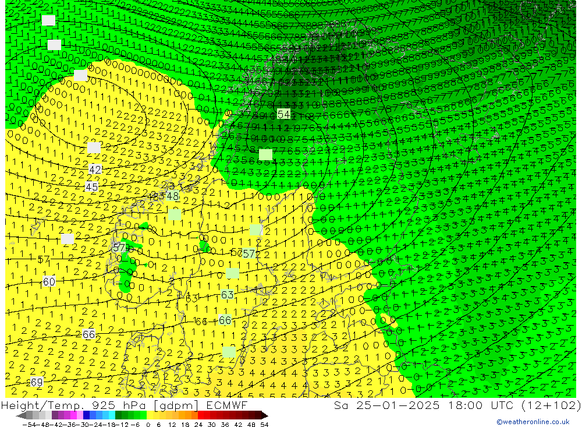The image size is (582, 427).
Task: Pick the lightest gray swatch in the legend
Action: pos(48,415)
